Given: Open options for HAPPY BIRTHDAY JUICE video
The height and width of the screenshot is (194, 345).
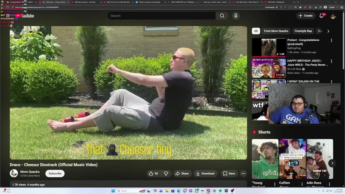Looking at the screenshot, I should pyautogui.click(x=332, y=61).
